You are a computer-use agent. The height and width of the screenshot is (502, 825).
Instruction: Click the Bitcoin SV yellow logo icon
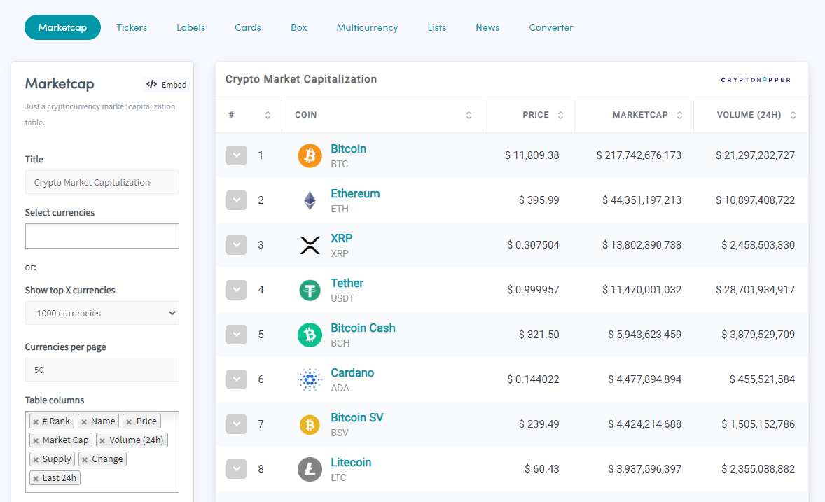tap(310, 424)
